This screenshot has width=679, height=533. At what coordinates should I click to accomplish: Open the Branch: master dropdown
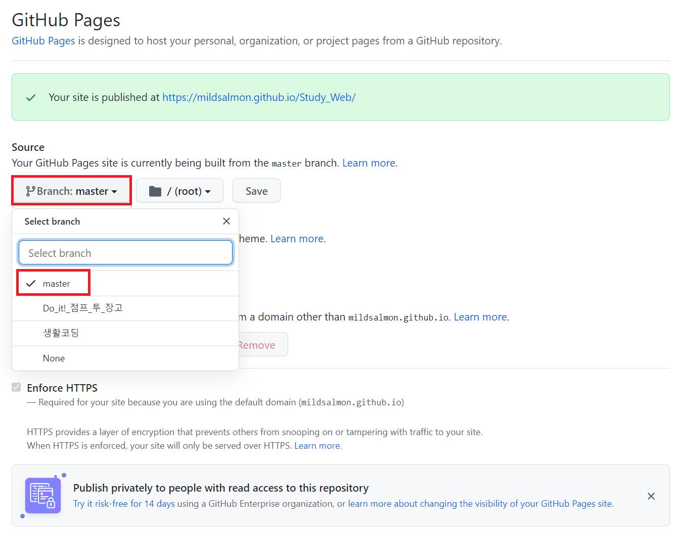point(72,191)
